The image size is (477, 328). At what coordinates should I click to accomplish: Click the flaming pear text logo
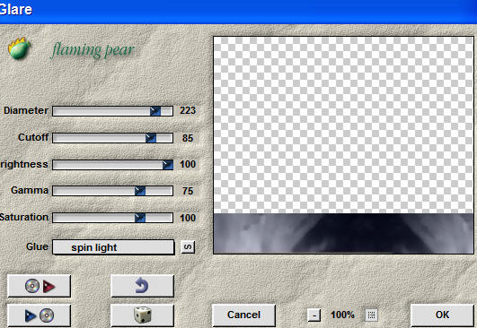(93, 50)
